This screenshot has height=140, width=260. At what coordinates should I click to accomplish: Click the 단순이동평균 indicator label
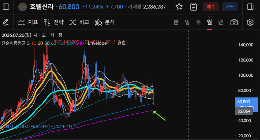pyautogui.click(x=13, y=43)
